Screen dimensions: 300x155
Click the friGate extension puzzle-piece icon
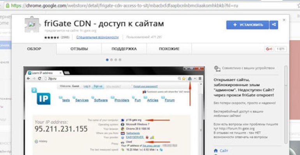pos(32,24)
